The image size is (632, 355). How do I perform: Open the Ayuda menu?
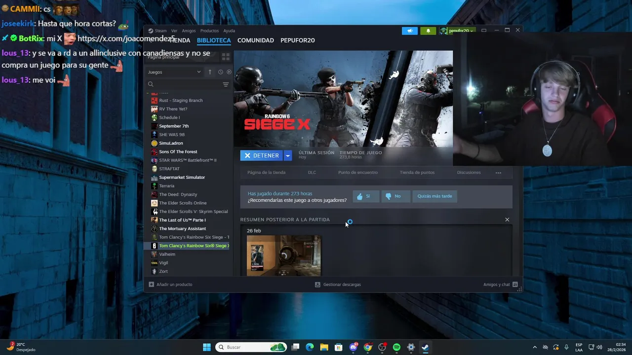click(x=229, y=31)
